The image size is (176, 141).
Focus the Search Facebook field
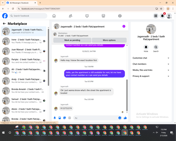[x=28, y=16]
